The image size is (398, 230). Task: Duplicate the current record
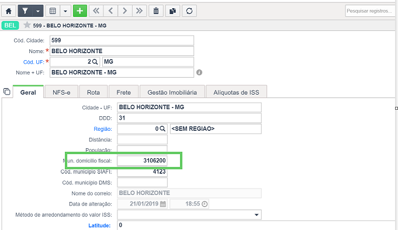click(172, 11)
